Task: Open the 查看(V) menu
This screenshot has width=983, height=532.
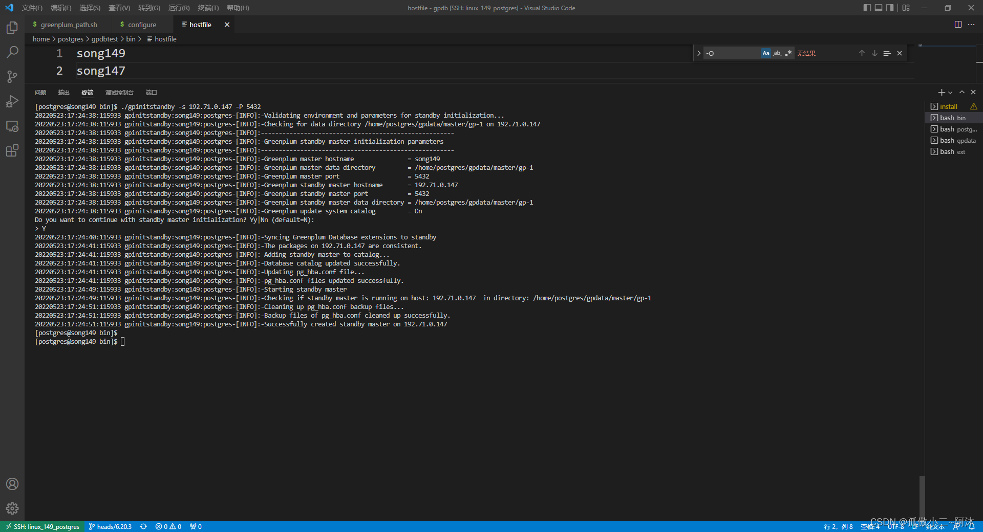Action: tap(119, 8)
